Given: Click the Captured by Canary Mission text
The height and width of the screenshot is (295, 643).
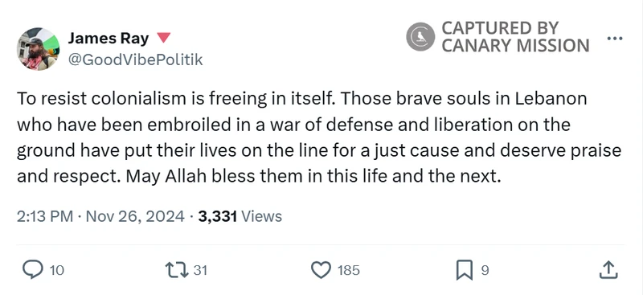Looking at the screenshot, I should [515, 37].
